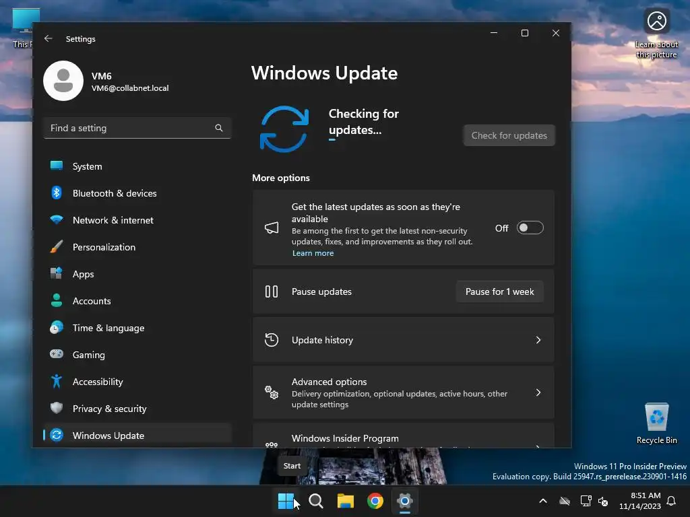Open the notification bell in system tray
The width and height of the screenshot is (690, 517).
(672, 501)
